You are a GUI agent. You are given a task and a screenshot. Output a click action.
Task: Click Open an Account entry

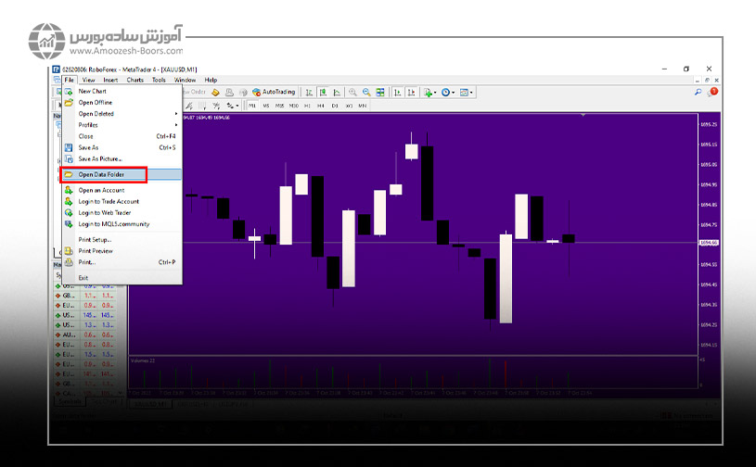(x=101, y=190)
